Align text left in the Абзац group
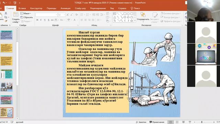The image size is (220, 124). [82, 20]
